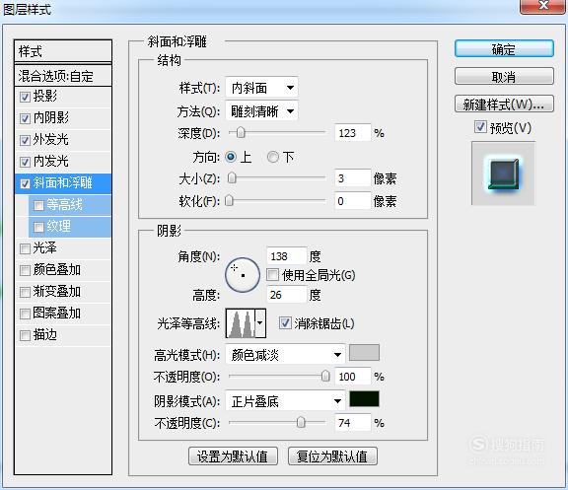Image resolution: width=568 pixels, height=490 pixels.
Task: Select the 渐变叠加 label in list
Action: tap(57, 292)
